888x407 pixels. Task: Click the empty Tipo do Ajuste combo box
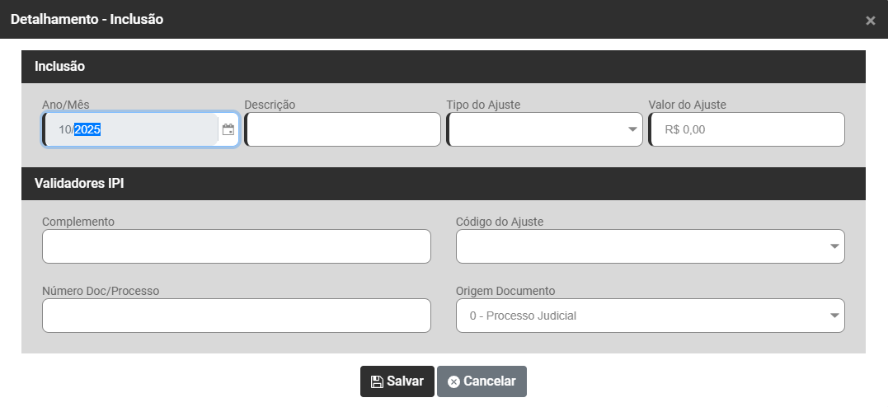(x=536, y=129)
